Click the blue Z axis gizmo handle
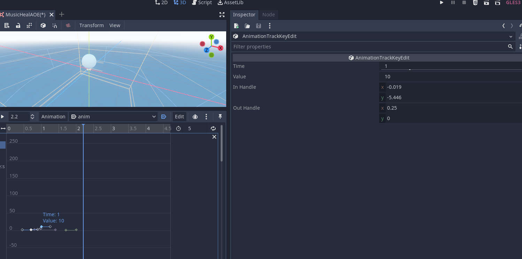 coord(207,50)
